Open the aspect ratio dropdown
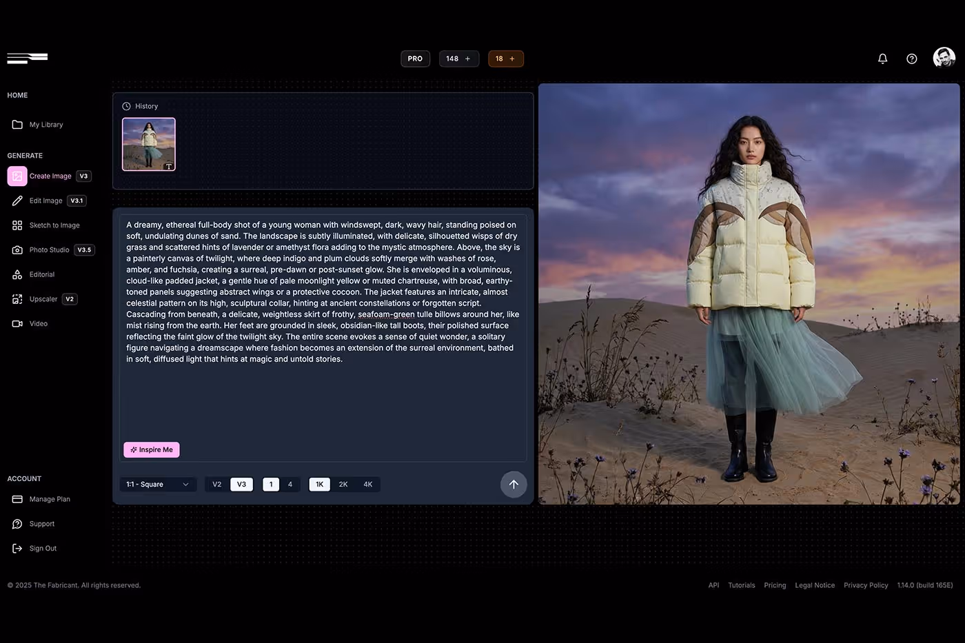The image size is (965, 643). point(157,484)
